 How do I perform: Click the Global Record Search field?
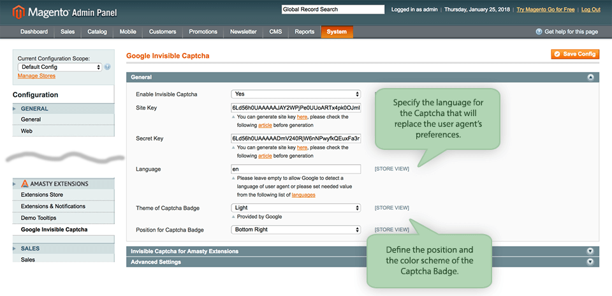point(333,10)
